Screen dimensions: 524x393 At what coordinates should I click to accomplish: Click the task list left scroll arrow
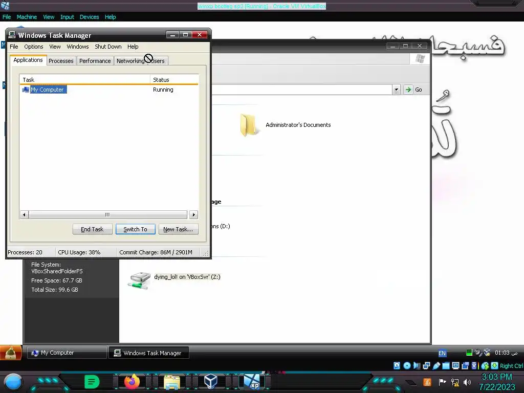coord(24,214)
